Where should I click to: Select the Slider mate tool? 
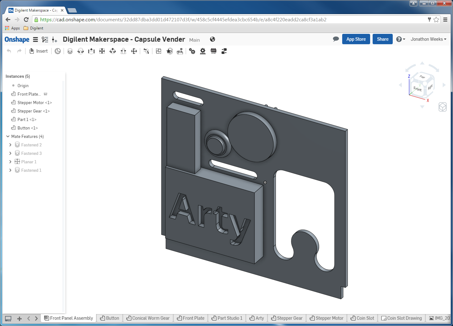(91, 51)
